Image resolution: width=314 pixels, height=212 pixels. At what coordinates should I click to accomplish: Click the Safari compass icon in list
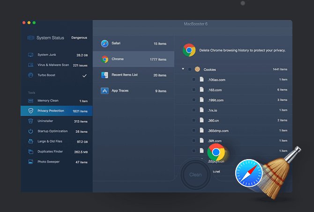point(105,44)
